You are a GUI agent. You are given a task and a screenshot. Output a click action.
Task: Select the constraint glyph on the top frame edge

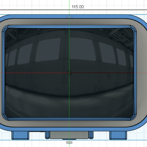[69, 17]
